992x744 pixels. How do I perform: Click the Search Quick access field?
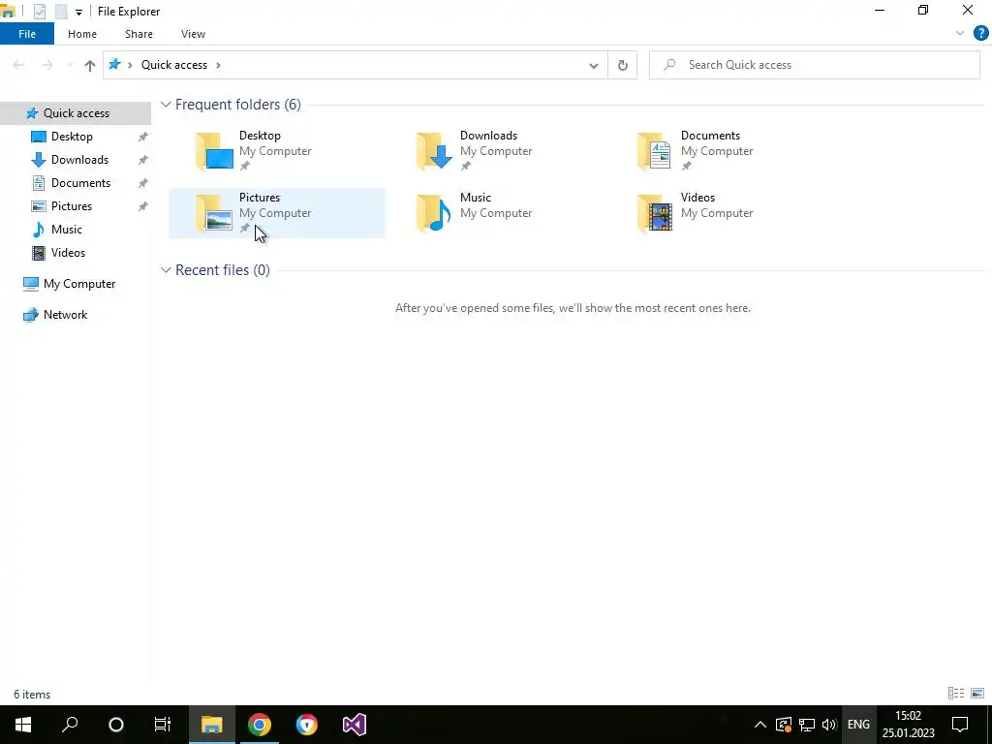click(x=814, y=65)
